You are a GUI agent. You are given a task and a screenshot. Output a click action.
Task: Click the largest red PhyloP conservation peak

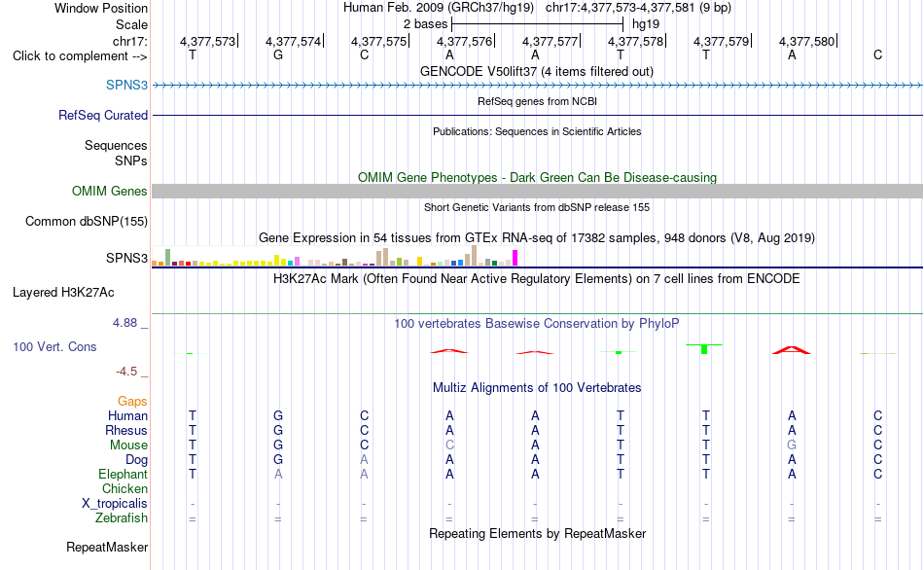tap(792, 350)
